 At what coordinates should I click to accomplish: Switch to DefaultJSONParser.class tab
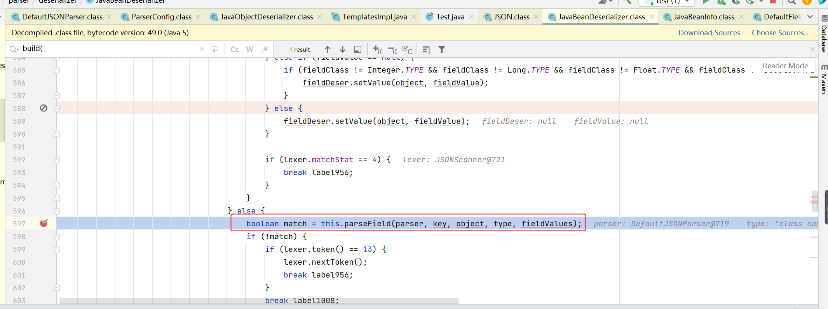pyautogui.click(x=62, y=17)
